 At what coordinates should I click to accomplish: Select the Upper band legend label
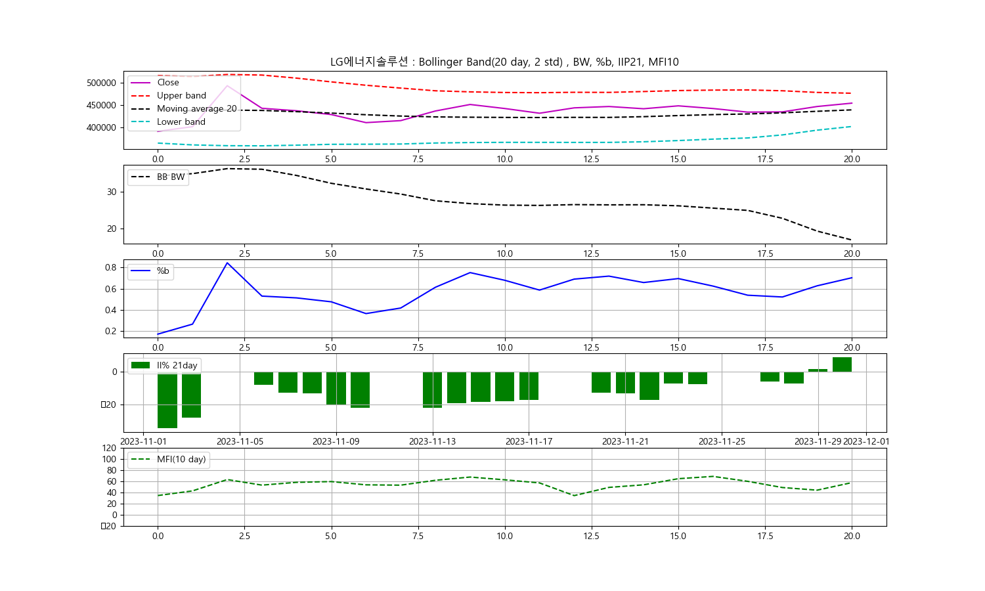point(181,95)
